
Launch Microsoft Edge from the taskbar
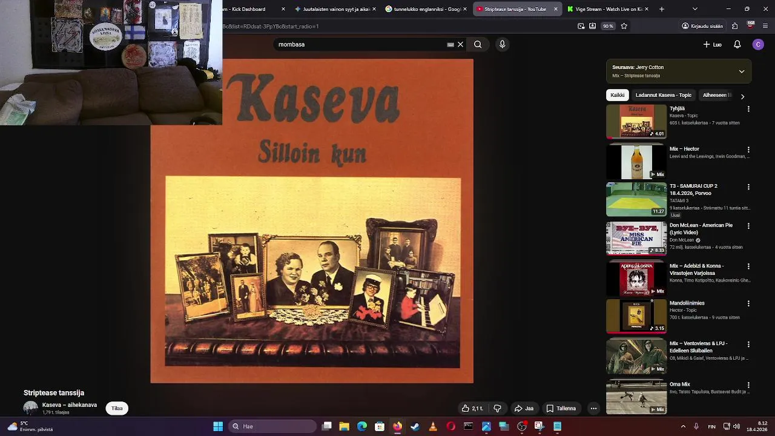362,426
